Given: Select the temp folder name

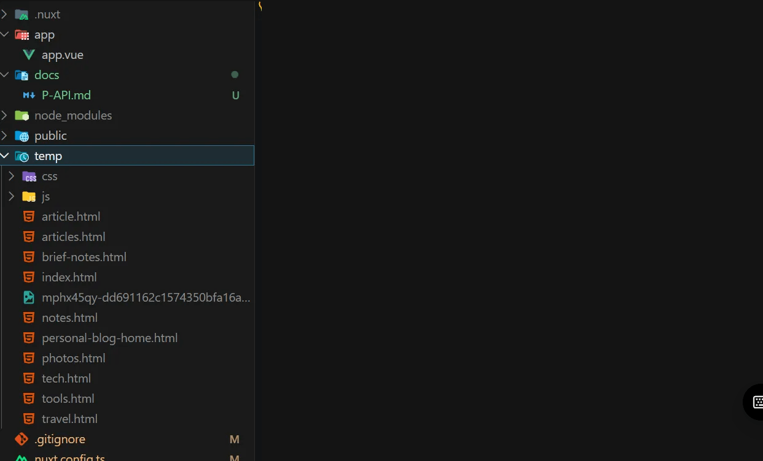Looking at the screenshot, I should (48, 156).
